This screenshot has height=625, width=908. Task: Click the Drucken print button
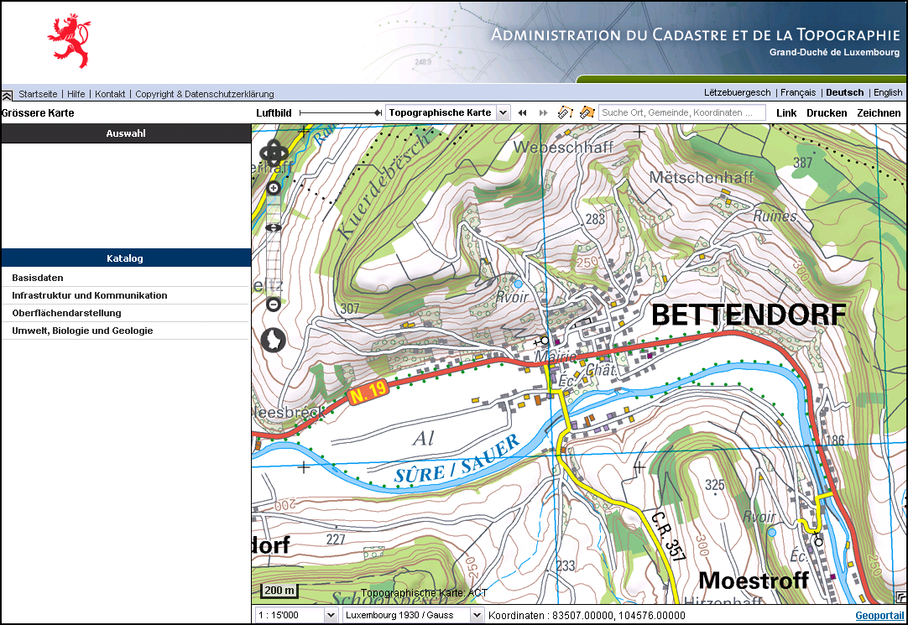(827, 112)
